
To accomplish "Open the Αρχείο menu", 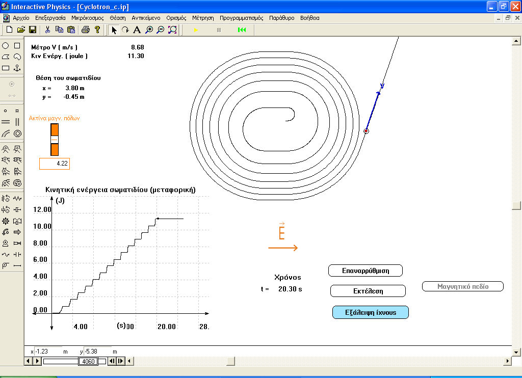I will [x=21, y=18].
